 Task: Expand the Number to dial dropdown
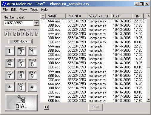[37, 23]
